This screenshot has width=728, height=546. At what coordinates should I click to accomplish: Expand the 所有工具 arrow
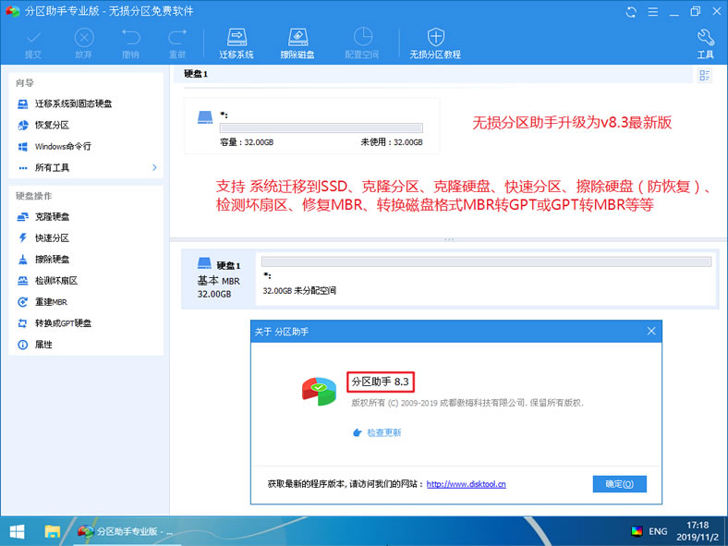click(x=154, y=167)
